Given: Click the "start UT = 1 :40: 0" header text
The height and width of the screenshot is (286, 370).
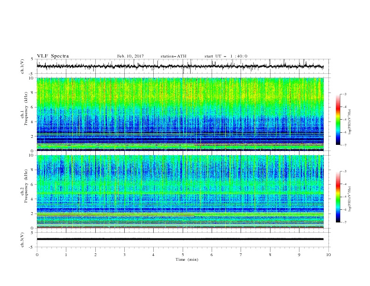Looking at the screenshot, I should [226, 56].
